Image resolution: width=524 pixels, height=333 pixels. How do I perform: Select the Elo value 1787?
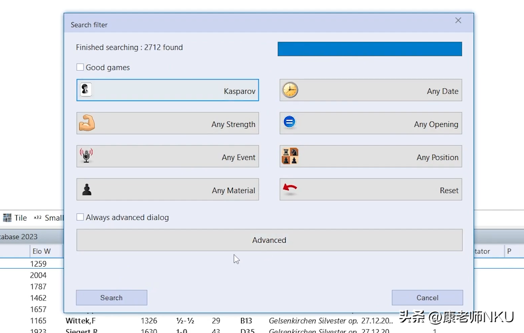click(x=38, y=287)
